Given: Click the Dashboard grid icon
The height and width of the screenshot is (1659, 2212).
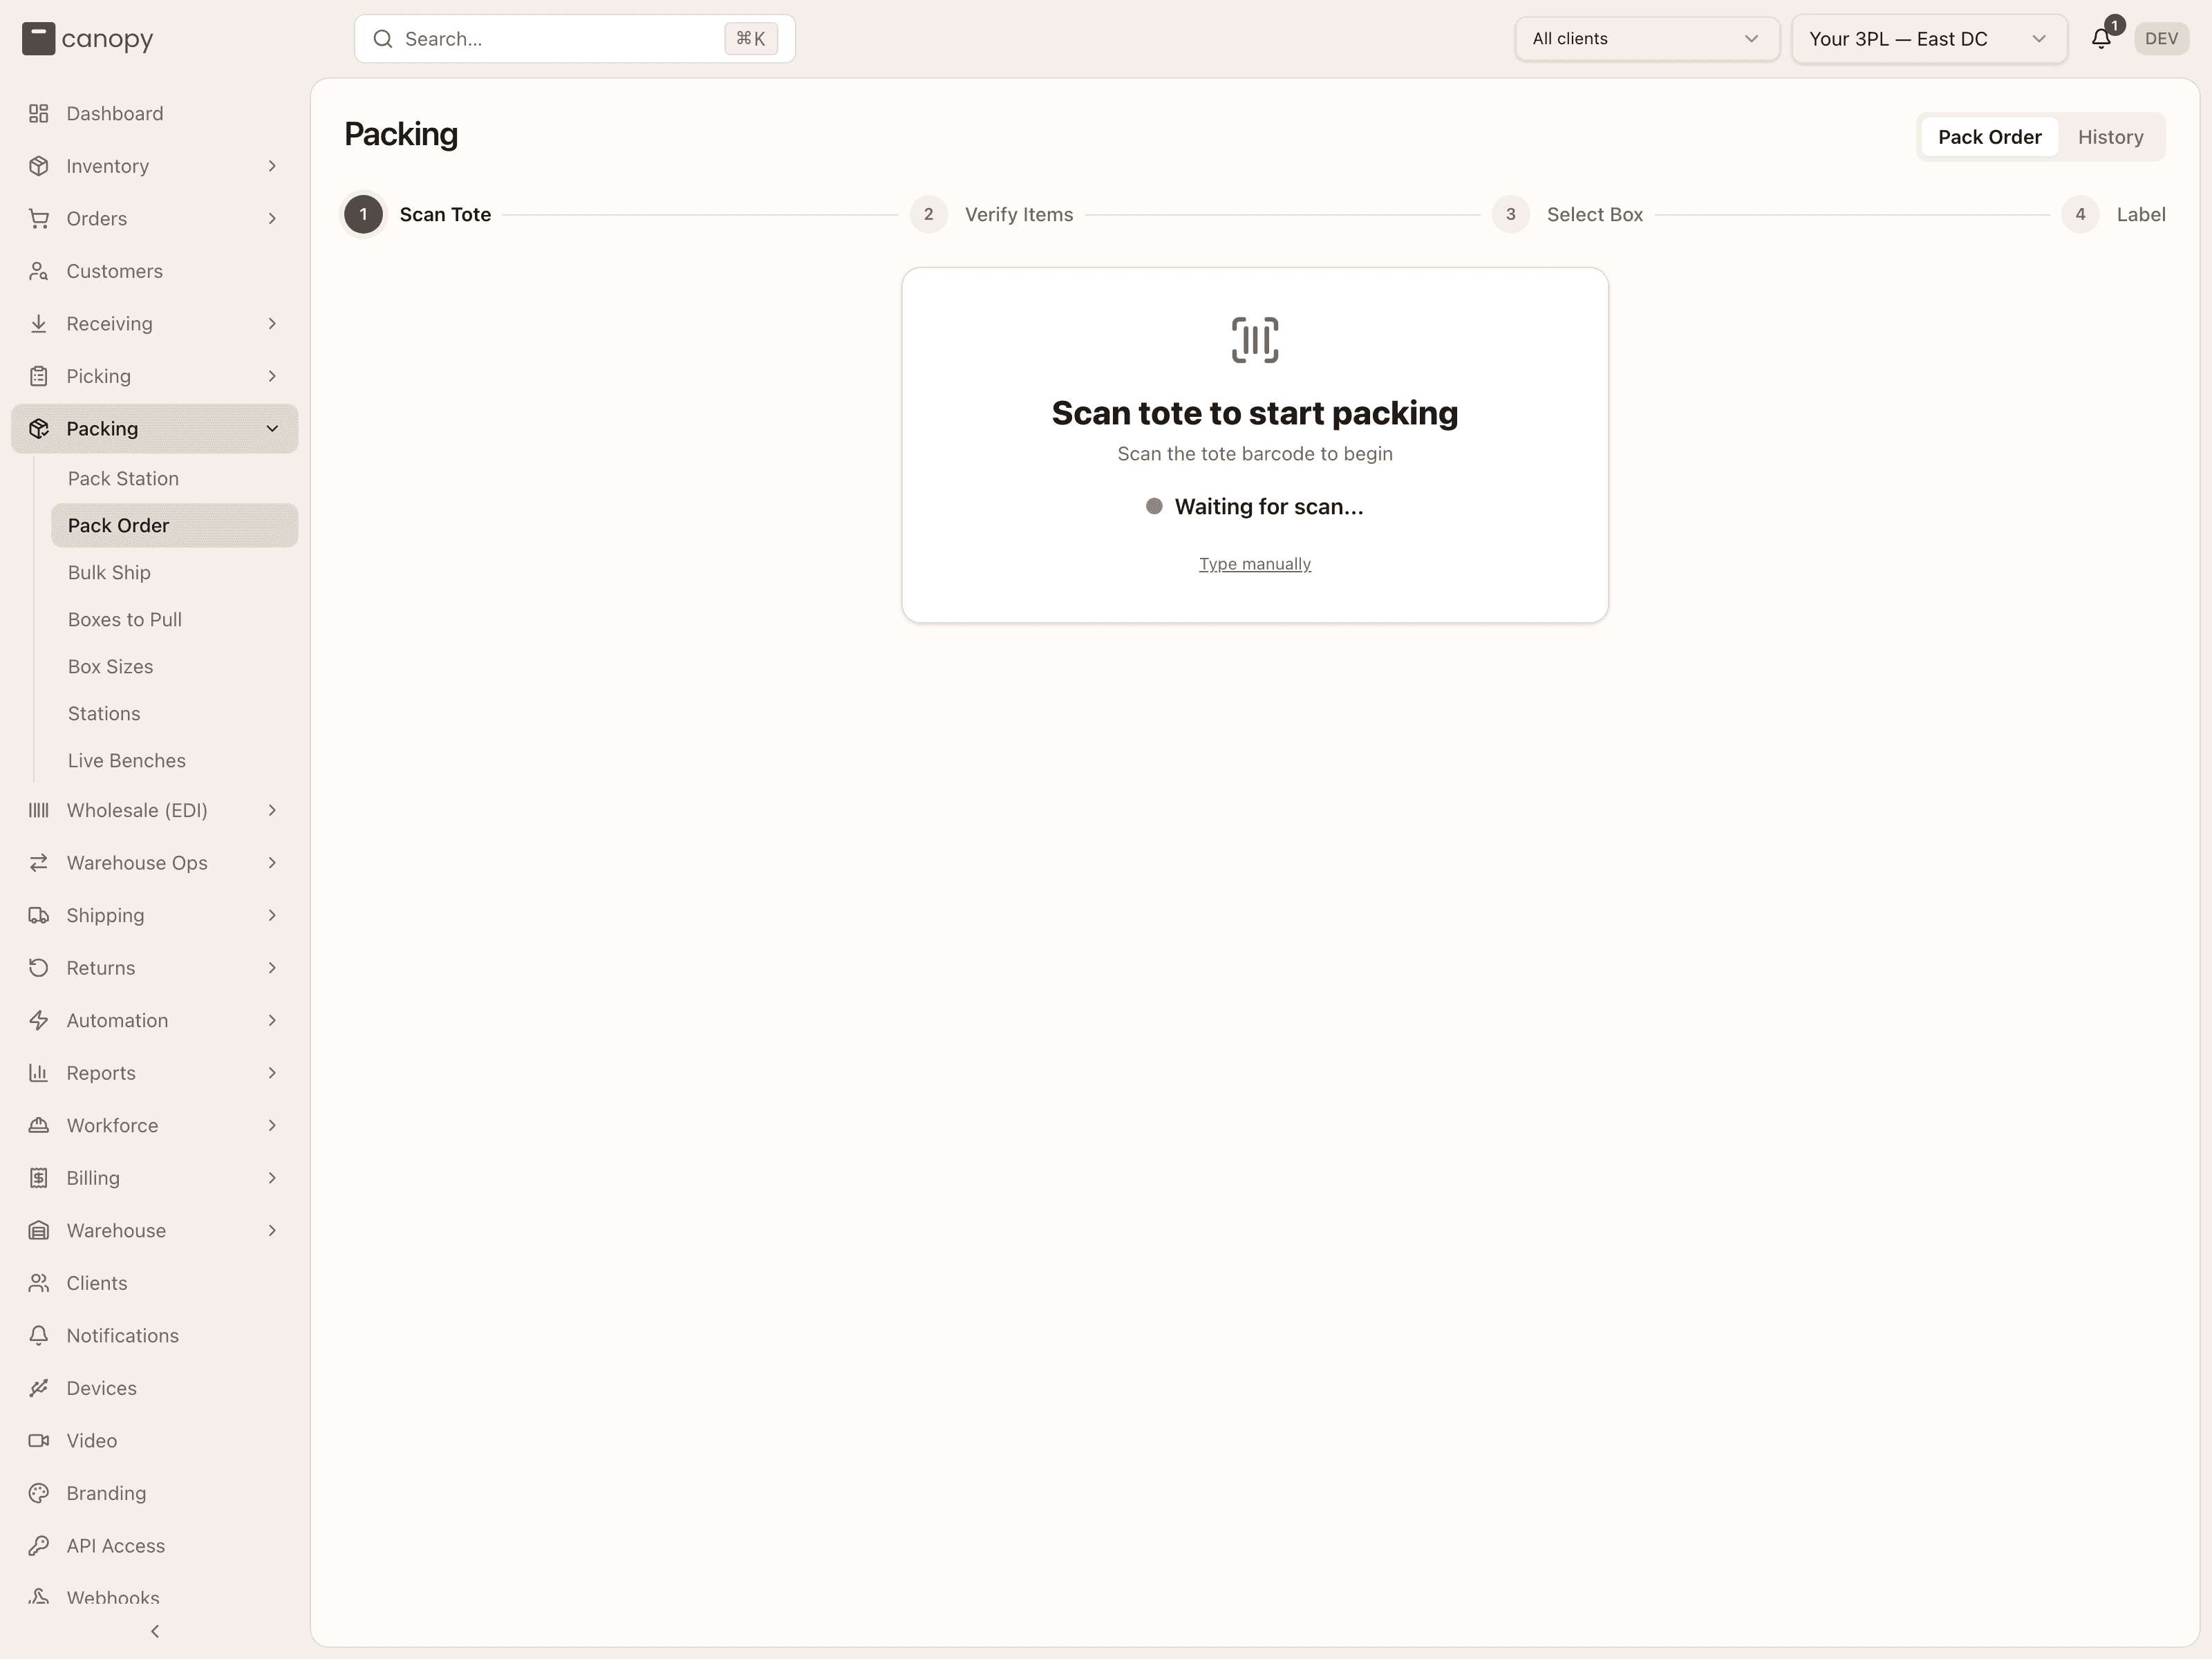Looking at the screenshot, I should click(x=39, y=113).
